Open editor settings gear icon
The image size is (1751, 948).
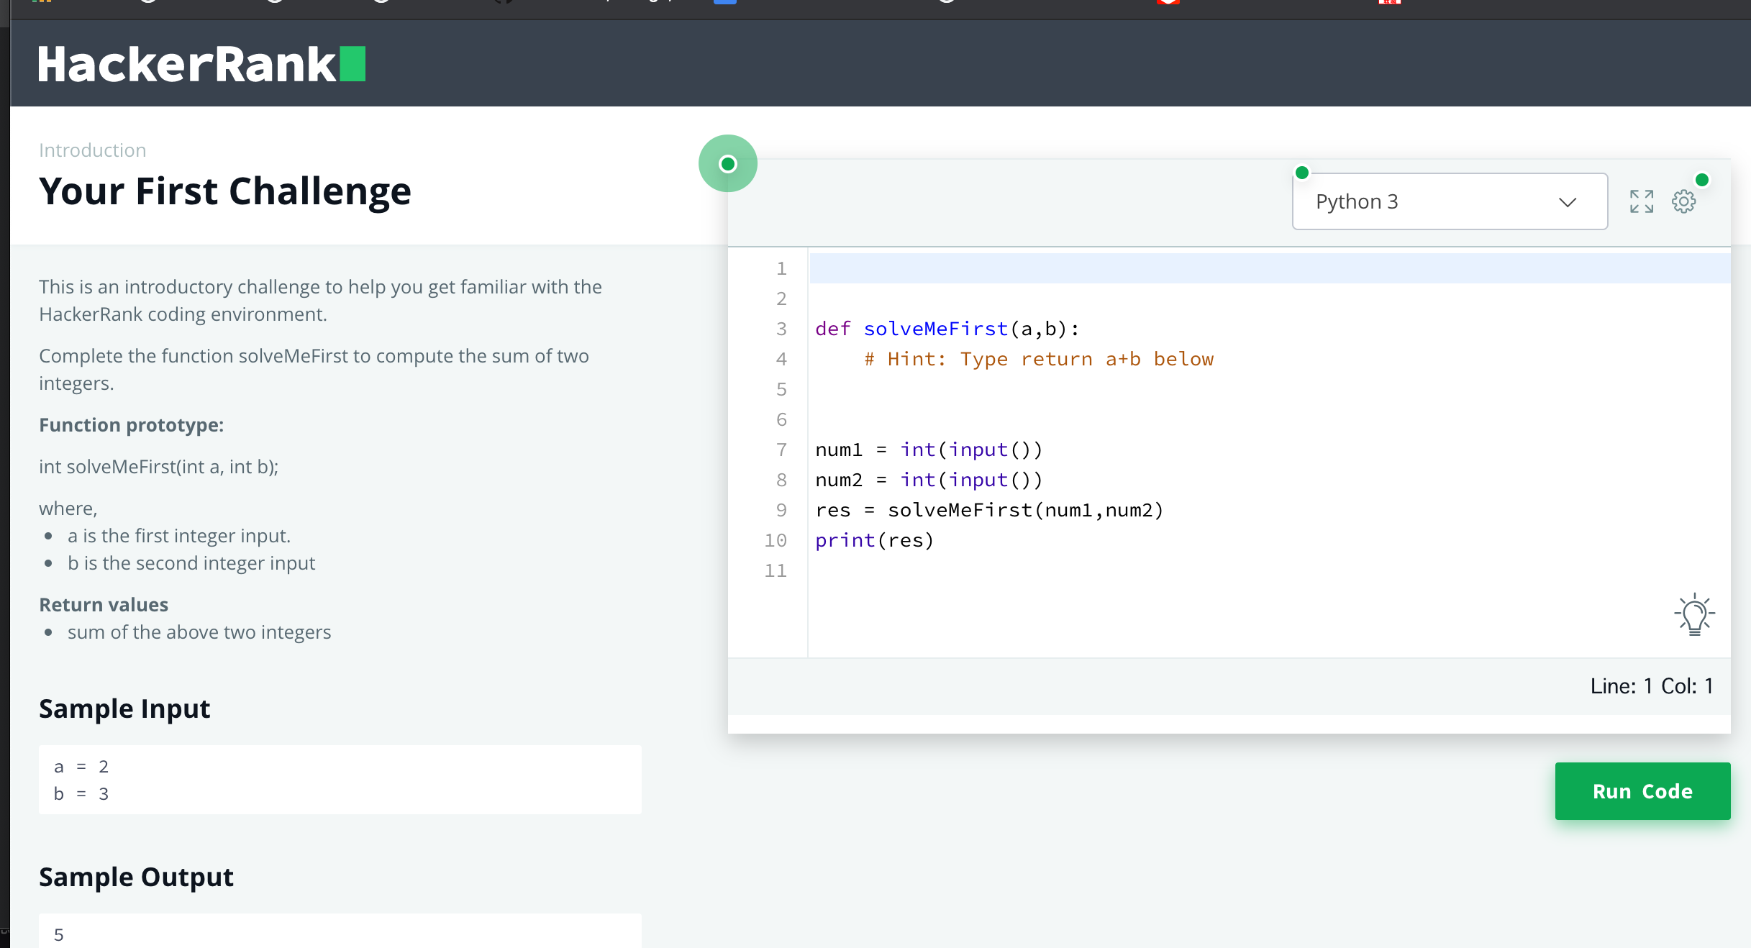click(1683, 201)
